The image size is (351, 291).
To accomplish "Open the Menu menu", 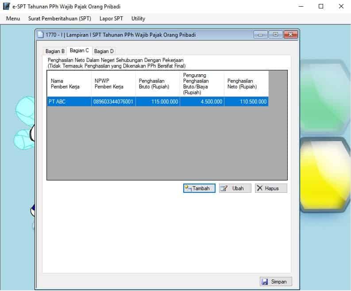I will point(13,19).
